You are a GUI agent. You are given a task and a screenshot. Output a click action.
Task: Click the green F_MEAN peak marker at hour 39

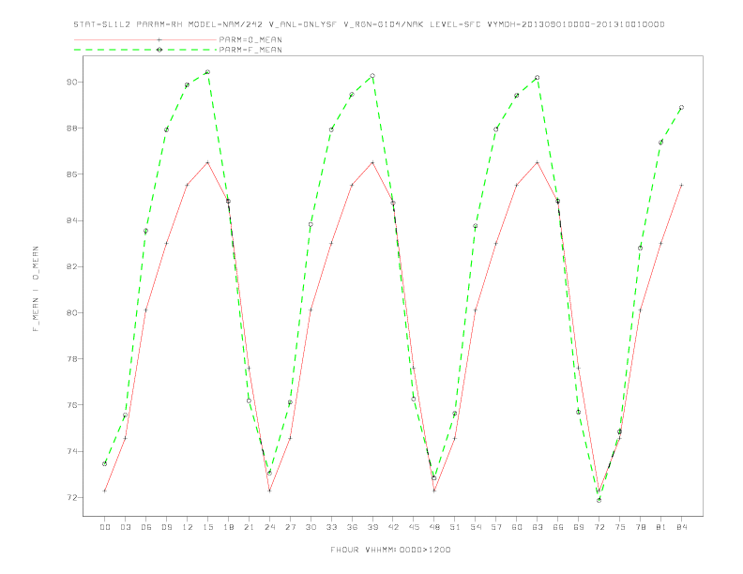pos(372,76)
